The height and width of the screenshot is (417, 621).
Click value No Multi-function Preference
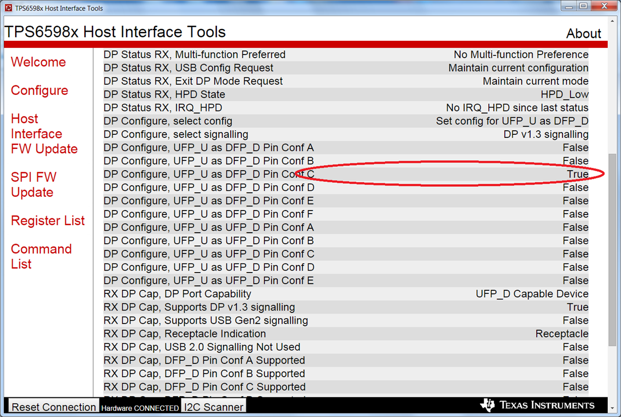[521, 55]
